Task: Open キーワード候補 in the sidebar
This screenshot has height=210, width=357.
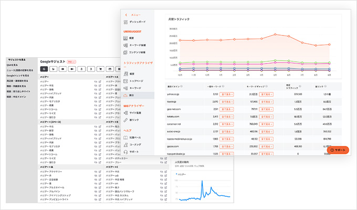Action: click(x=134, y=45)
